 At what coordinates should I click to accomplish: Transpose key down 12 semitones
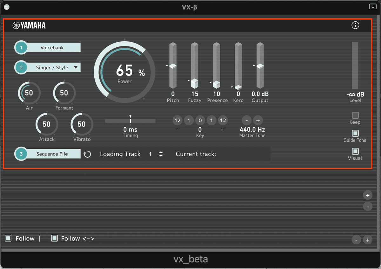177,121
